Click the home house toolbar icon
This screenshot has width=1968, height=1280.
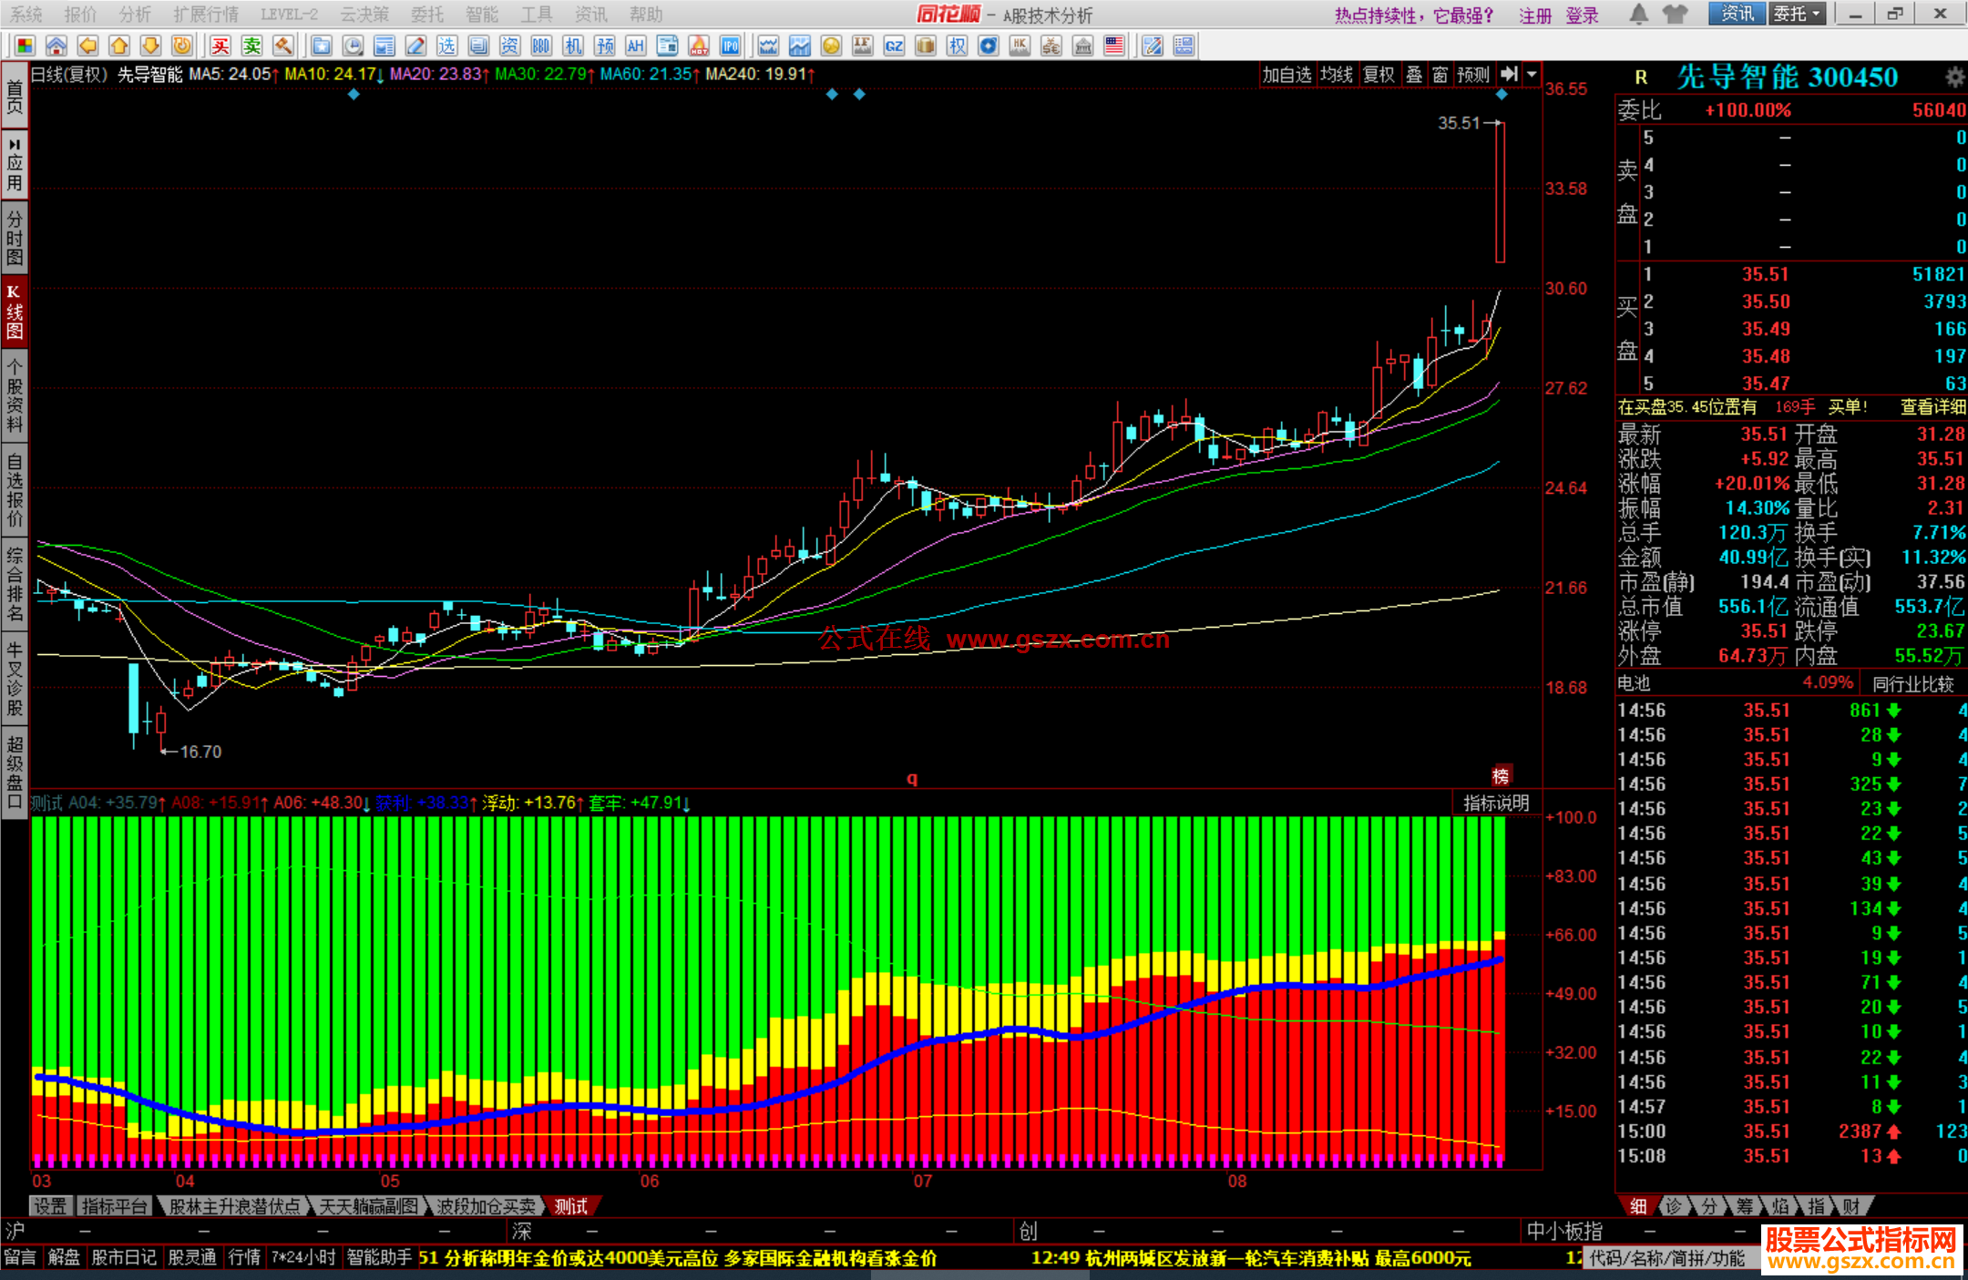56,46
